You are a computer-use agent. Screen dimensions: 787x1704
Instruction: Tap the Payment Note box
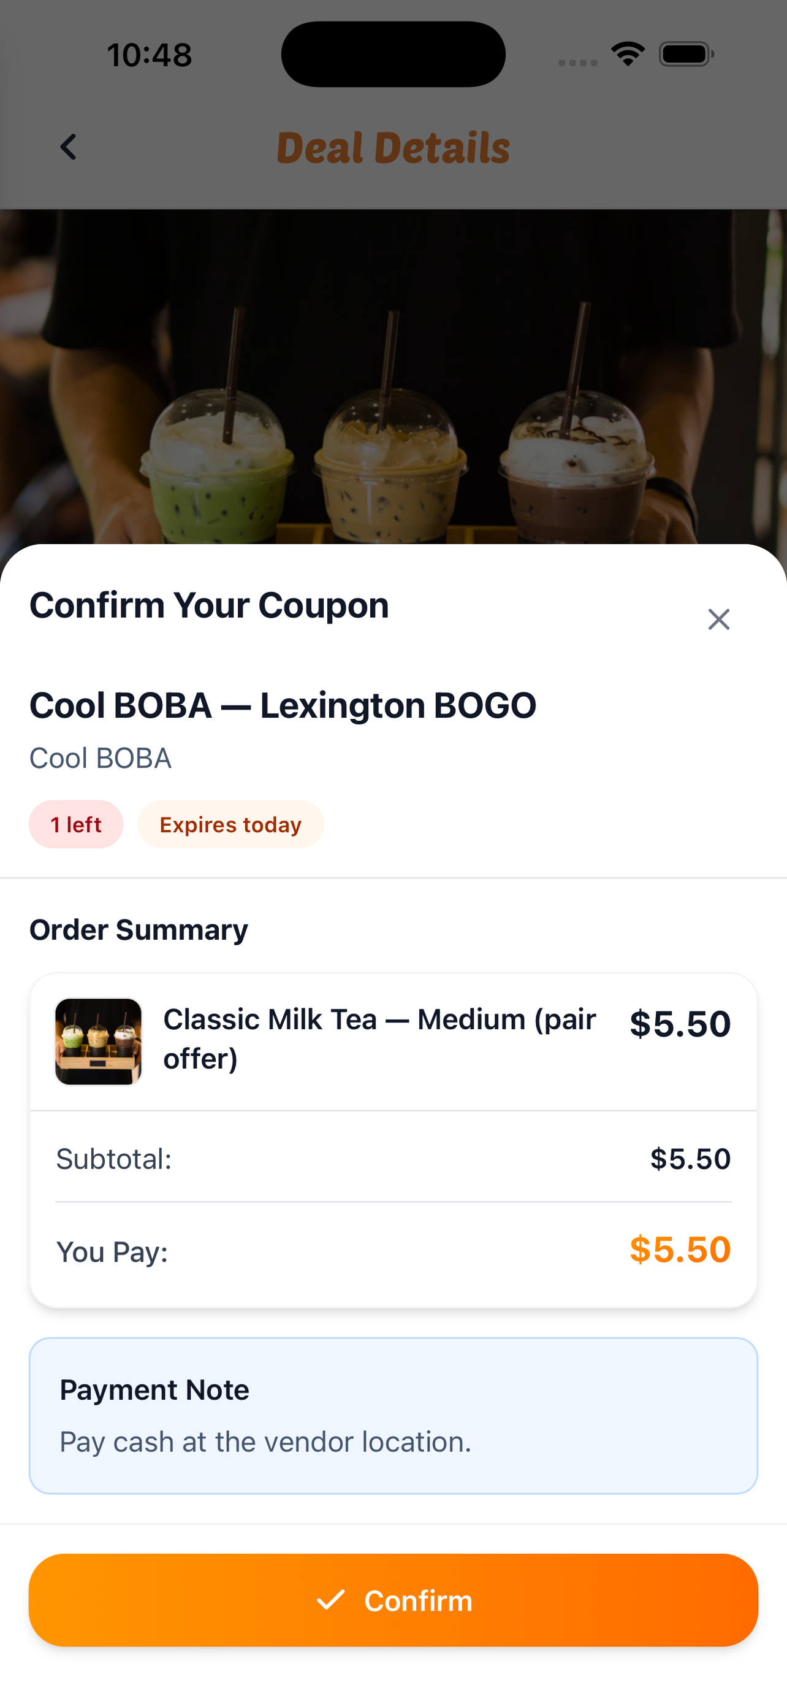coord(393,1416)
